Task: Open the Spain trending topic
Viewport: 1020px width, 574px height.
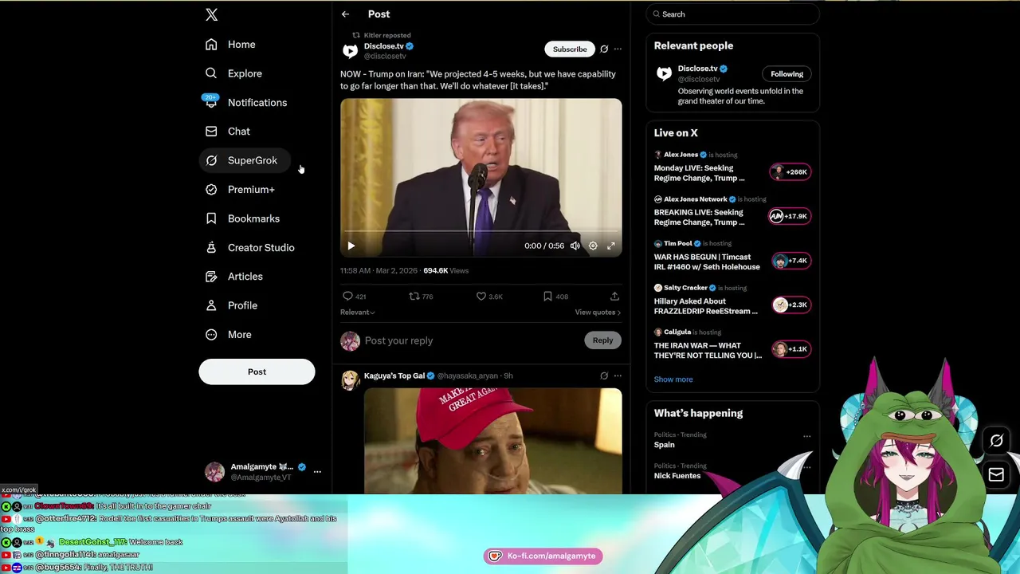Action: 665,445
